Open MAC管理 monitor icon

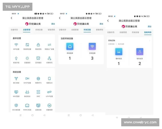click(x=16, y=92)
